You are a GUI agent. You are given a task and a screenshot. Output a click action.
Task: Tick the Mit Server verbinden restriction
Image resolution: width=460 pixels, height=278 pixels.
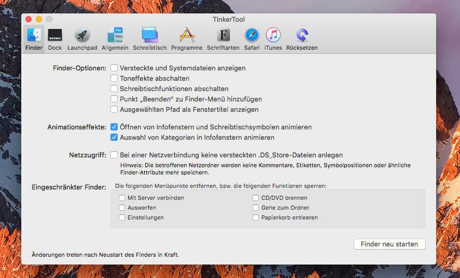(122, 198)
